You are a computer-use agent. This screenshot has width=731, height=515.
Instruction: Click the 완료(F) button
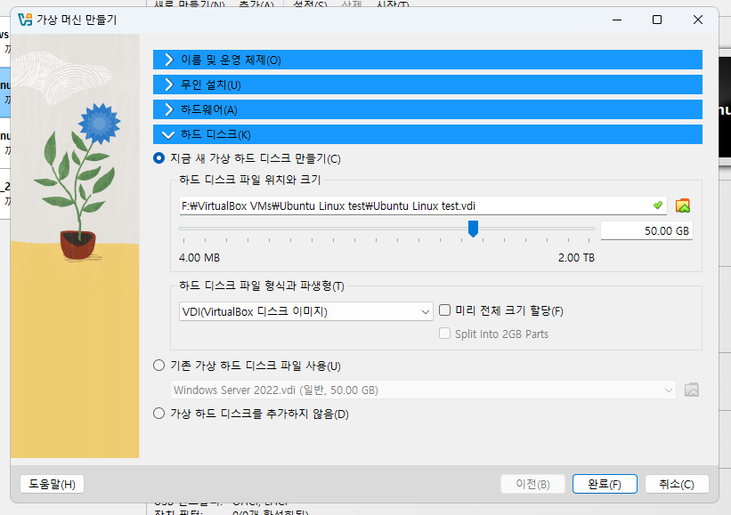[605, 484]
